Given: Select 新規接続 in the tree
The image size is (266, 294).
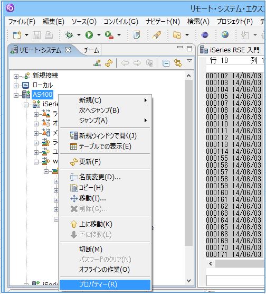Looking at the screenshot, I should (45, 76).
